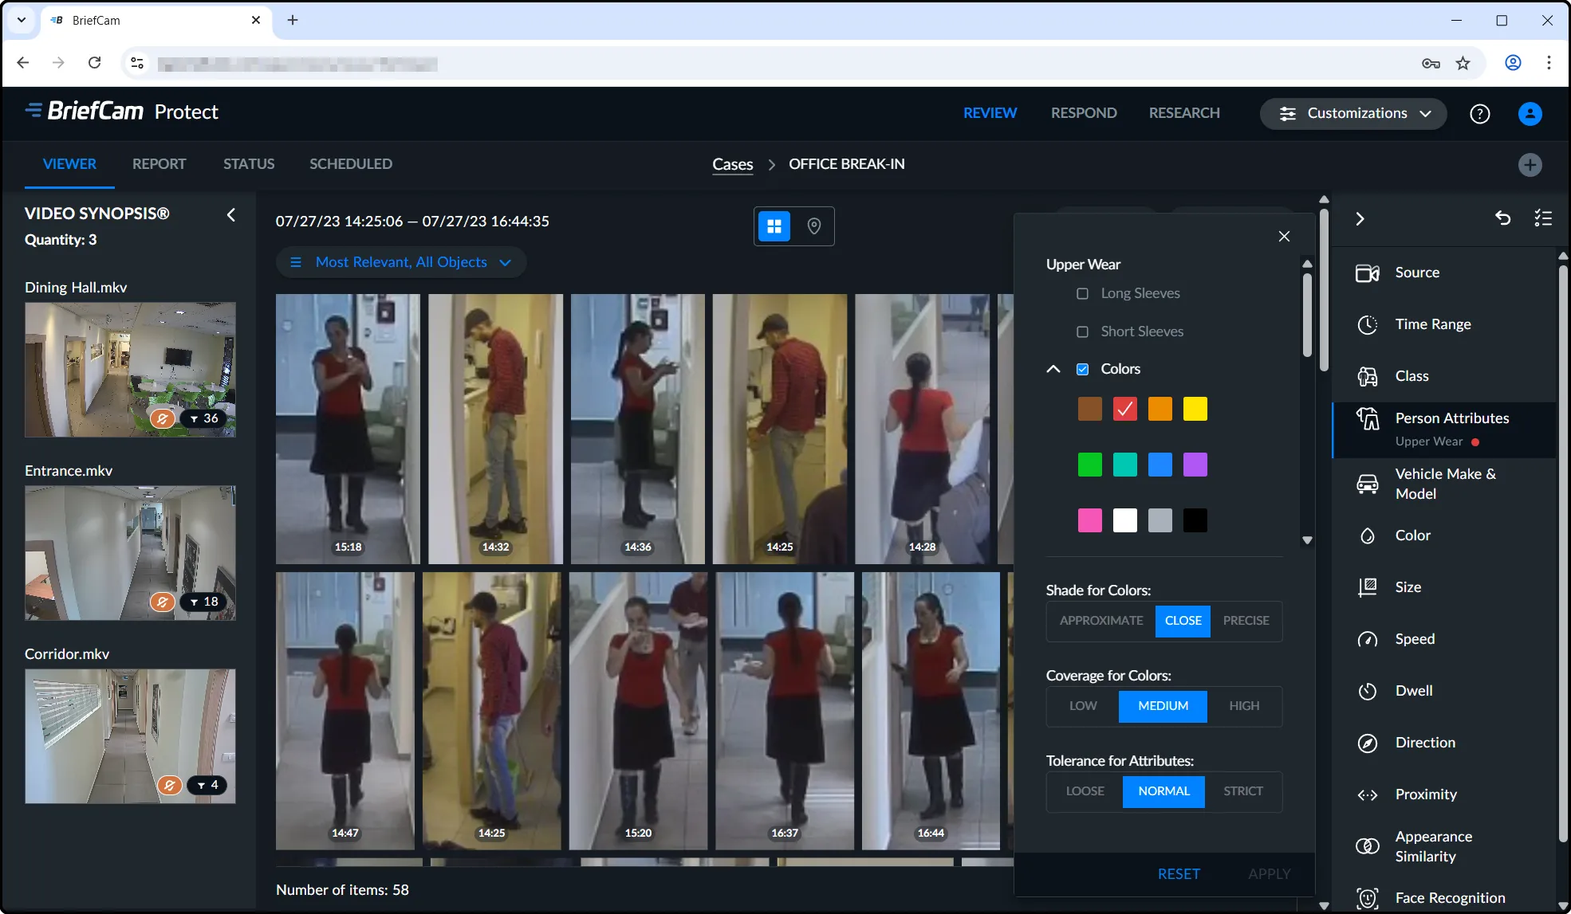This screenshot has height=914, width=1571.
Task: Click the help question mark icon
Action: coord(1479,114)
